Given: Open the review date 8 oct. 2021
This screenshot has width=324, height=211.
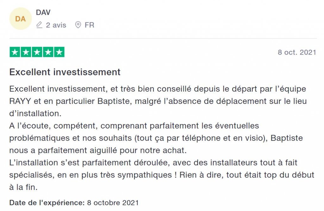Looking at the screenshot, I should pos(297,52).
